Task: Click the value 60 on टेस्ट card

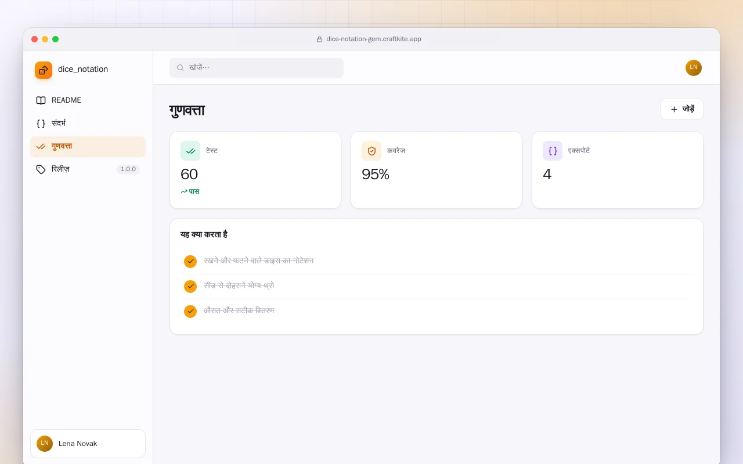Action: click(x=189, y=174)
